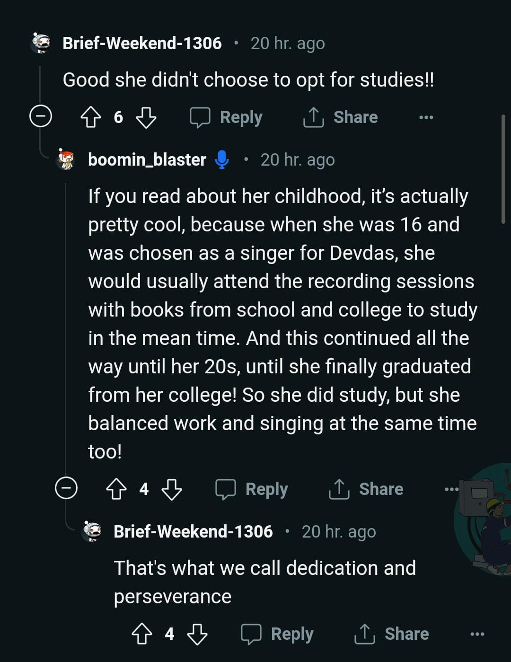This screenshot has height=662, width=511.
Task: Click the page scrollbar on right edge
Action: 503,168
